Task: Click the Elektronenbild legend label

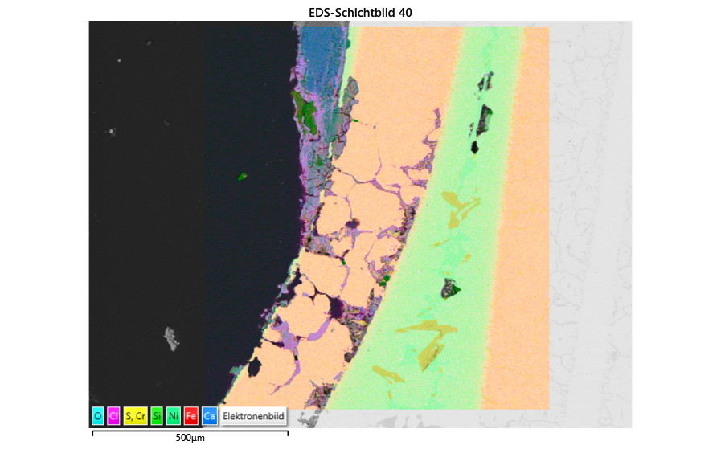Action: point(253,416)
